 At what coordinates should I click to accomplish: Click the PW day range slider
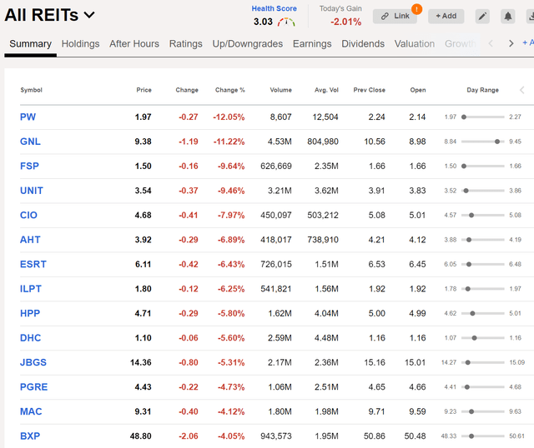[482, 117]
